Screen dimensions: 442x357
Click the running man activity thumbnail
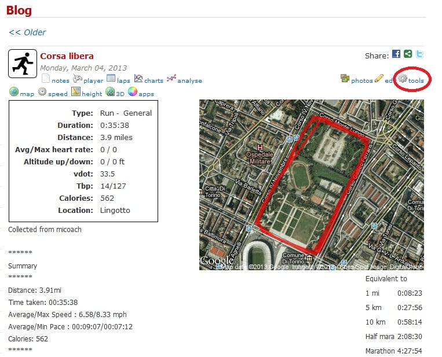pyautogui.click(x=23, y=64)
